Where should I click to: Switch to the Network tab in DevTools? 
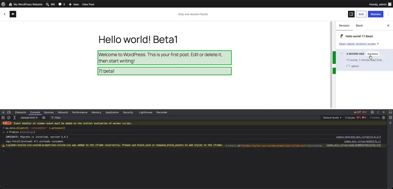(63, 112)
